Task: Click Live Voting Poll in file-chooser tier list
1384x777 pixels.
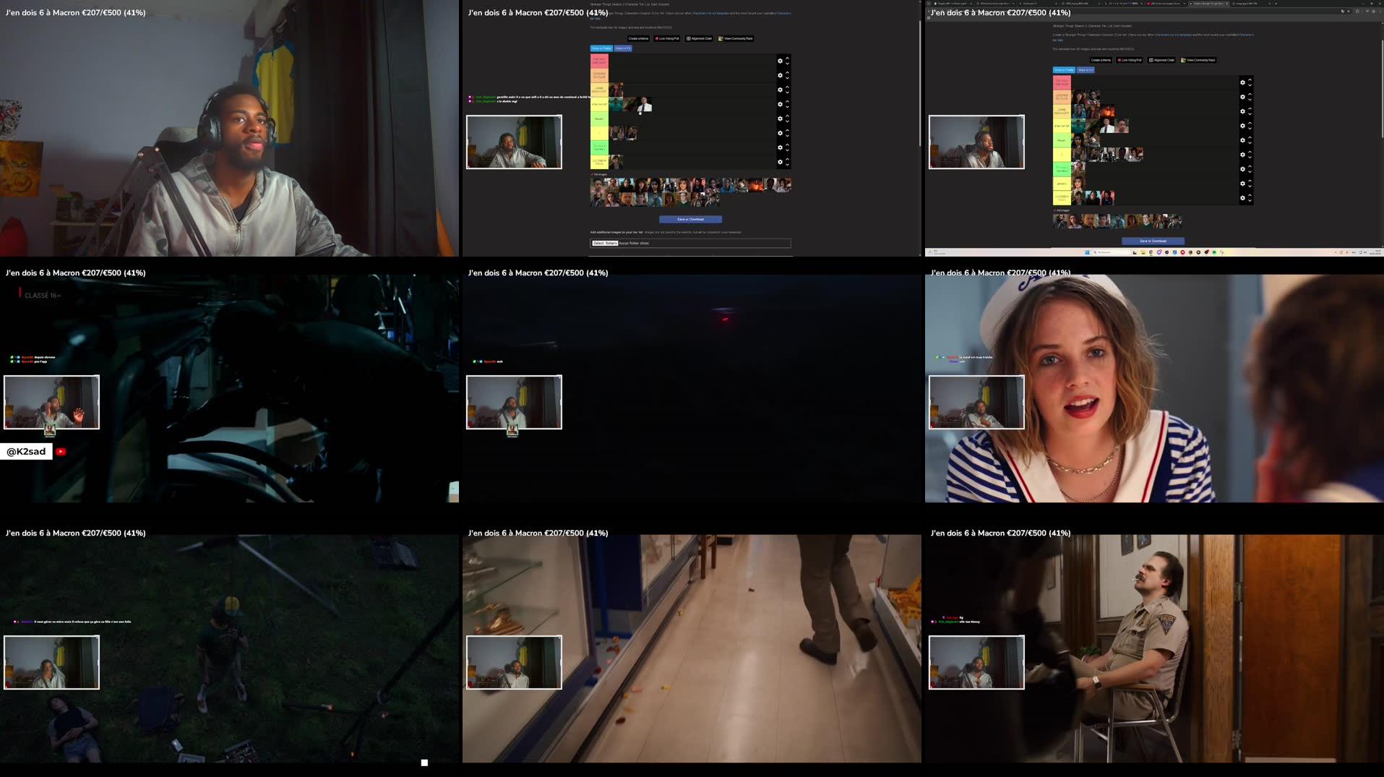Action: pos(667,38)
